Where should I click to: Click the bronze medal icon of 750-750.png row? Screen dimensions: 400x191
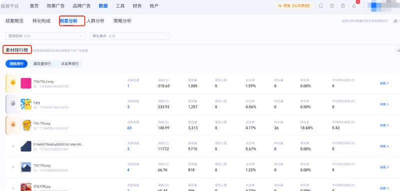click(x=12, y=124)
